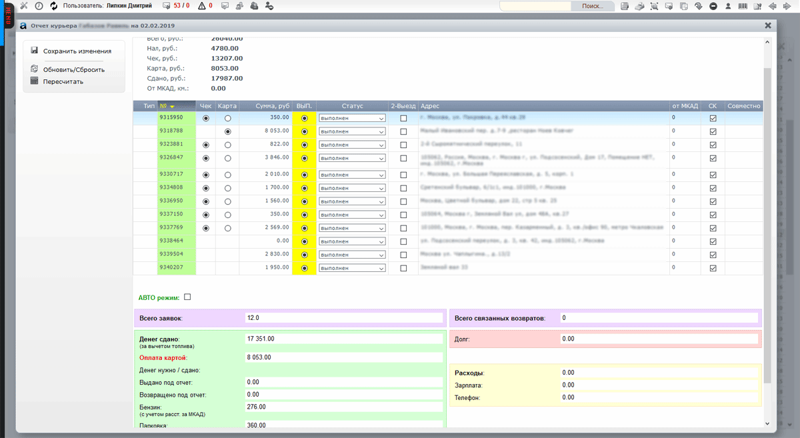Tick 2-Выезд checkbox for order 9318788
The width and height of the screenshot is (800, 438).
click(403, 132)
